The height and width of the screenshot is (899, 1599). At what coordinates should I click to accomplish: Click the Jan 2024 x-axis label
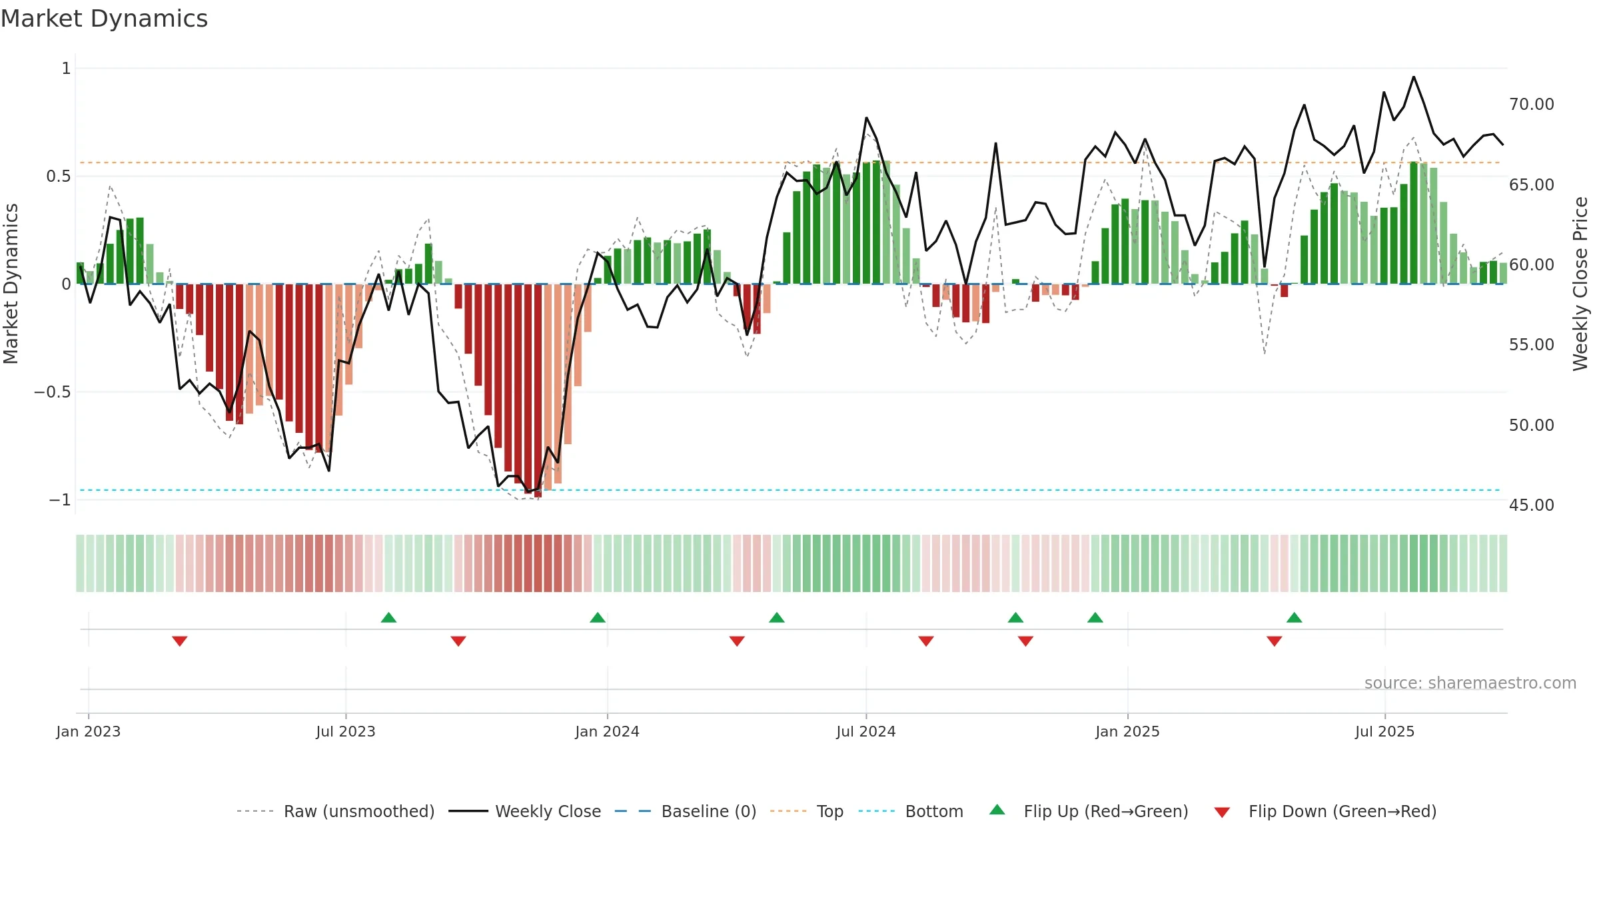[x=608, y=731]
